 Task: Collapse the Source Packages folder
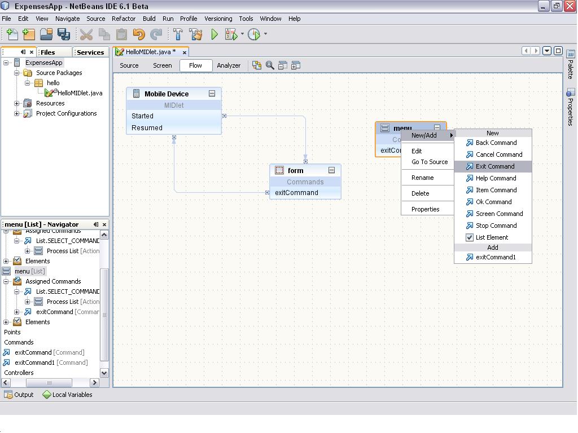(16, 73)
